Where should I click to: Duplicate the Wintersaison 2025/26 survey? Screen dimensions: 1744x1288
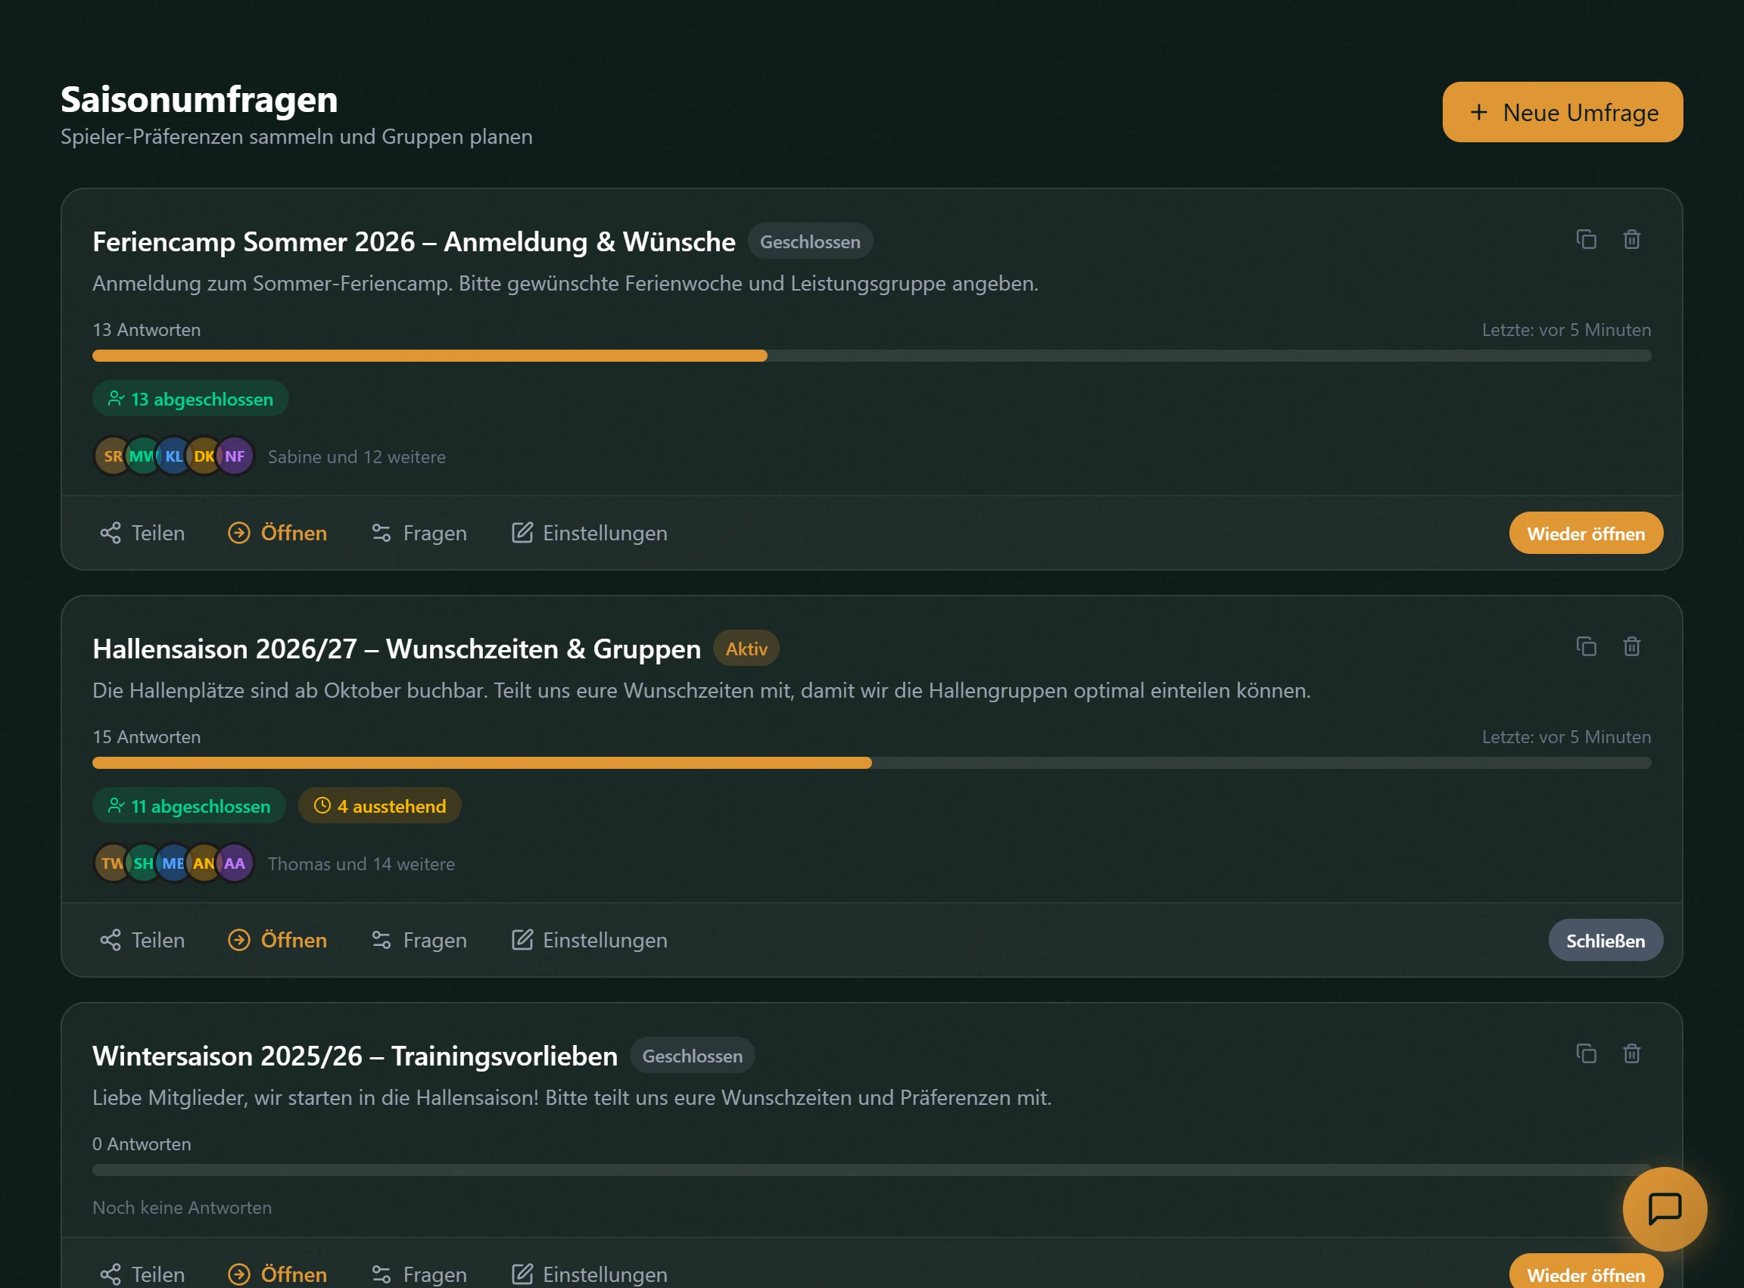[1586, 1053]
